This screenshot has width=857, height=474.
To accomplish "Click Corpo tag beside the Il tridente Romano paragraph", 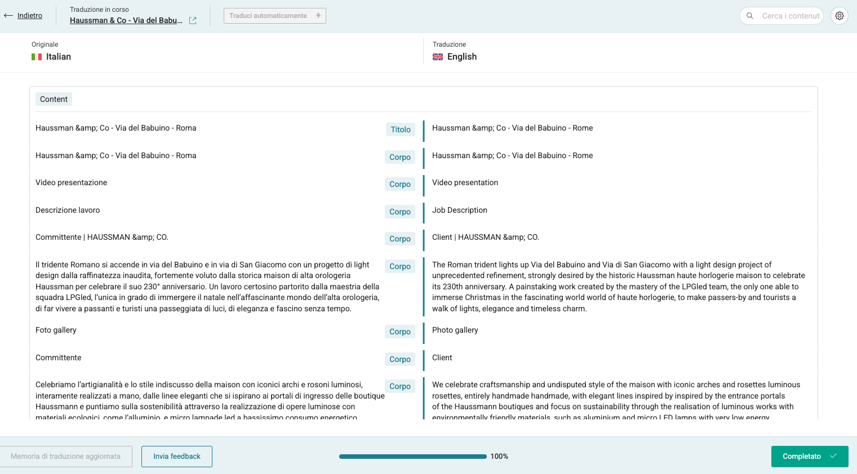I will point(400,266).
